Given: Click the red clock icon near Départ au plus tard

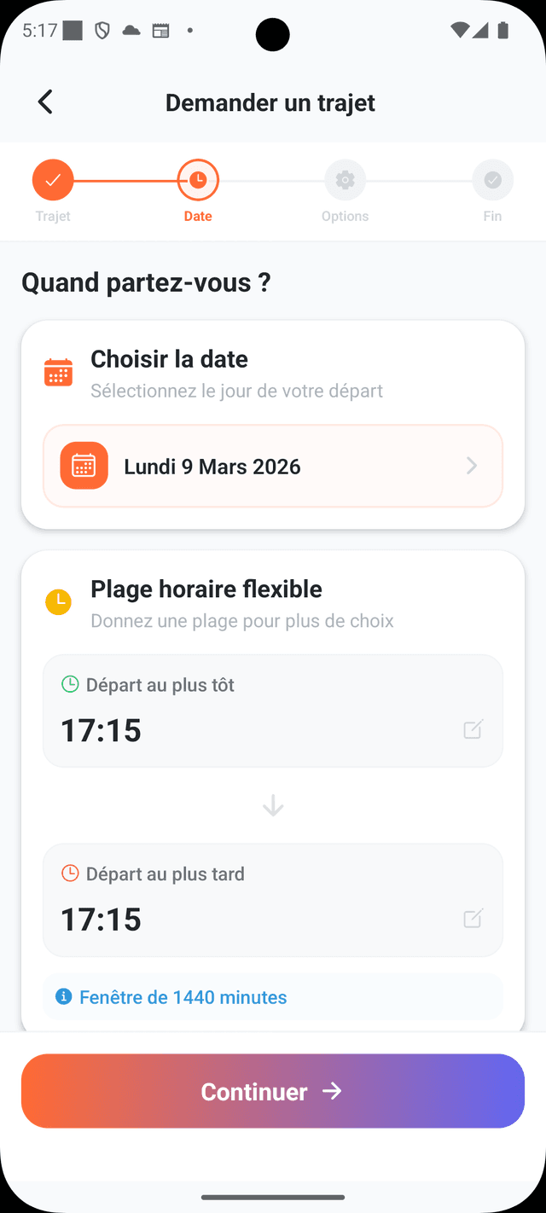Looking at the screenshot, I should [69, 873].
